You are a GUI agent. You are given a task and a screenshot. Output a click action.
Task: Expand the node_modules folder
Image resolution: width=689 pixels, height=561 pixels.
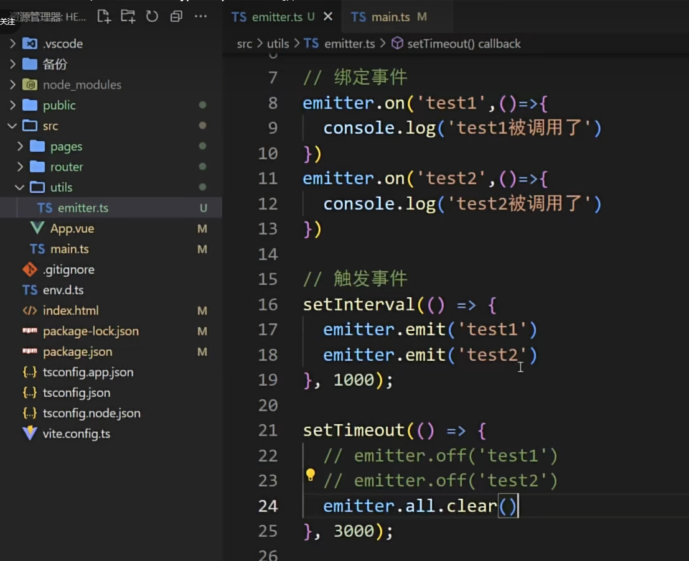tap(82, 85)
